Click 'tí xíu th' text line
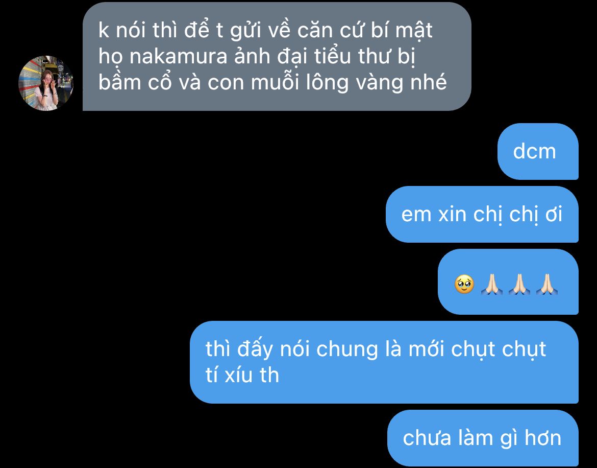The height and width of the screenshot is (468, 597). click(x=242, y=375)
